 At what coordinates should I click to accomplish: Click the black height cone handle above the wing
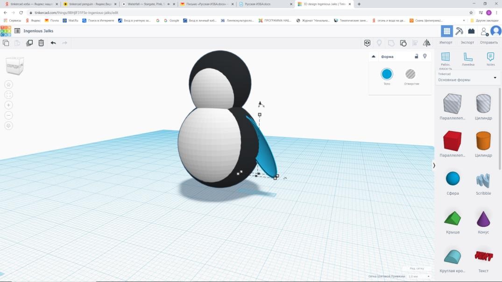[261, 104]
